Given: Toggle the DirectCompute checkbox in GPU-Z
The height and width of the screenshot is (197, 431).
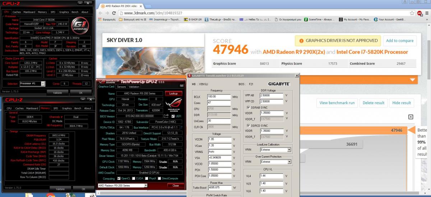Looking at the screenshot, I should coord(160,178).
